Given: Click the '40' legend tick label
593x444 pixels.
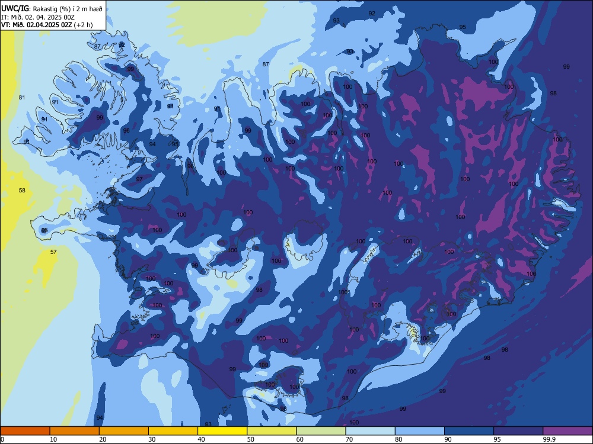Looking at the screenshot, I should [x=201, y=439].
